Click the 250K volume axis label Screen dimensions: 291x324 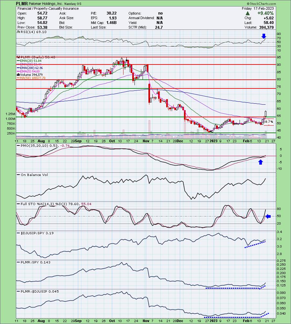[x=11, y=133]
